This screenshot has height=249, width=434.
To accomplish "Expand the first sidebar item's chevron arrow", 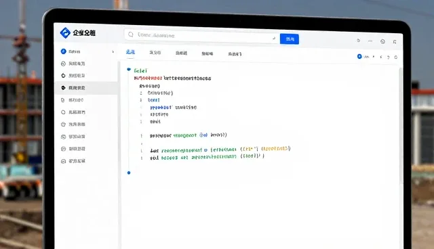I will point(113,51).
